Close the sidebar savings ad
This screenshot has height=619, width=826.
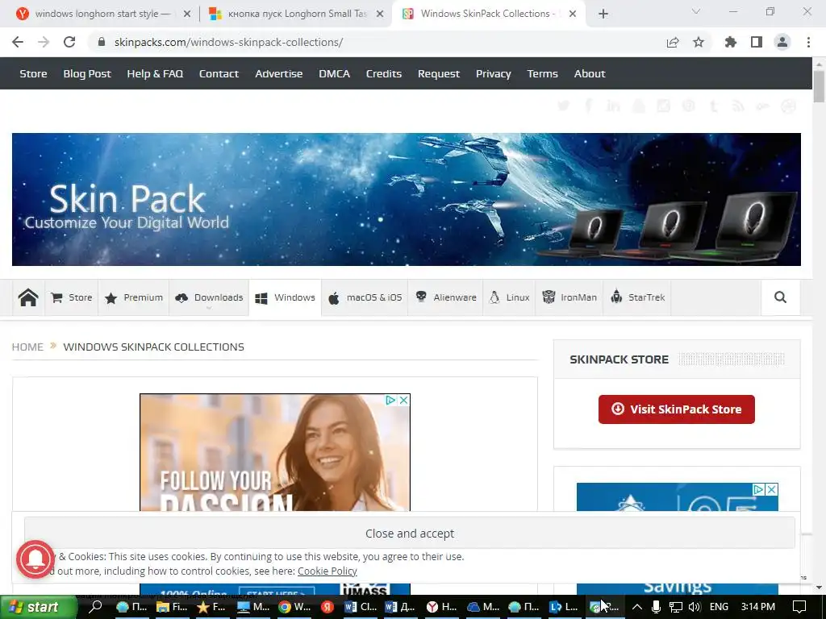(772, 489)
